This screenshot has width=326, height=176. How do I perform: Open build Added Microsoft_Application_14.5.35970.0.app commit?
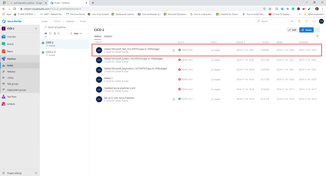135,68
